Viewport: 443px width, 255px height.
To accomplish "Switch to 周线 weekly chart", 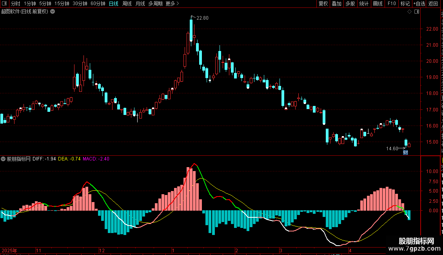I will 127,4.
